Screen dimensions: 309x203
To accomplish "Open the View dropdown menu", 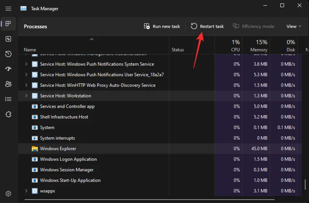I will pos(294,26).
